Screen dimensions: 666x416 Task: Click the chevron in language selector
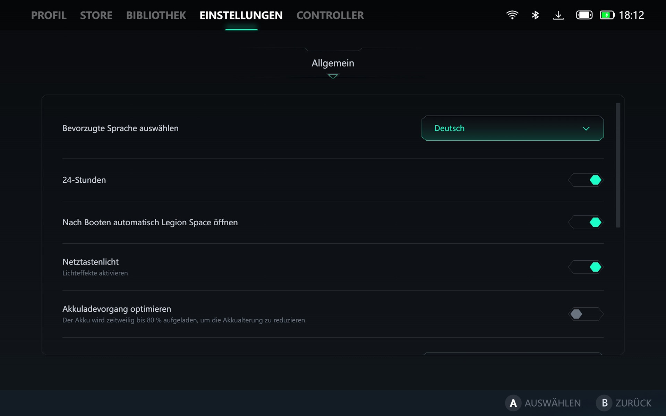[586, 129]
